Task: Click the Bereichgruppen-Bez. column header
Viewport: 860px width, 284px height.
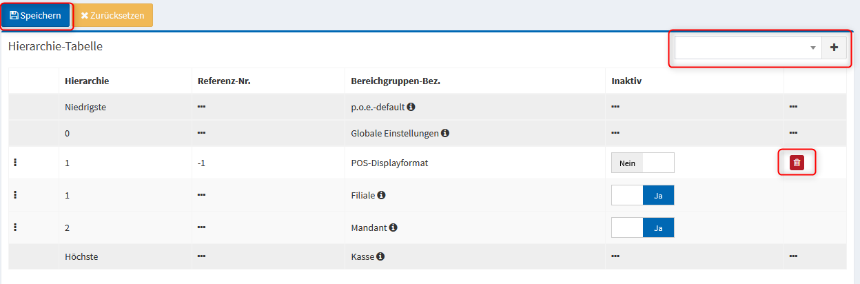Action: pos(396,81)
